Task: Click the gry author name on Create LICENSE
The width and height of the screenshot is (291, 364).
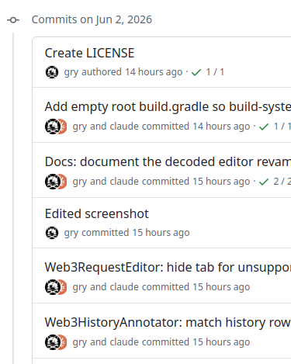Action: tap(71, 72)
